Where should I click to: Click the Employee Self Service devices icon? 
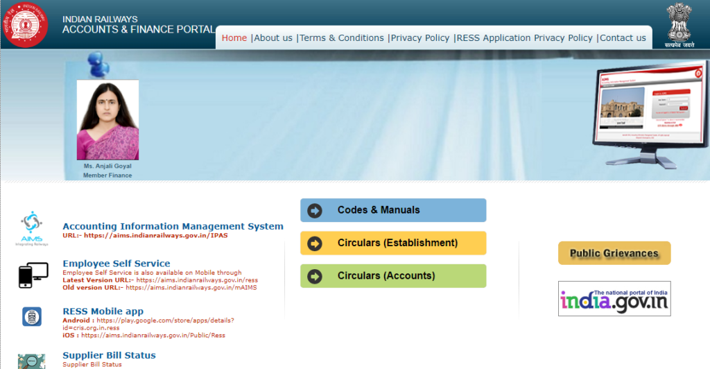[x=33, y=275]
